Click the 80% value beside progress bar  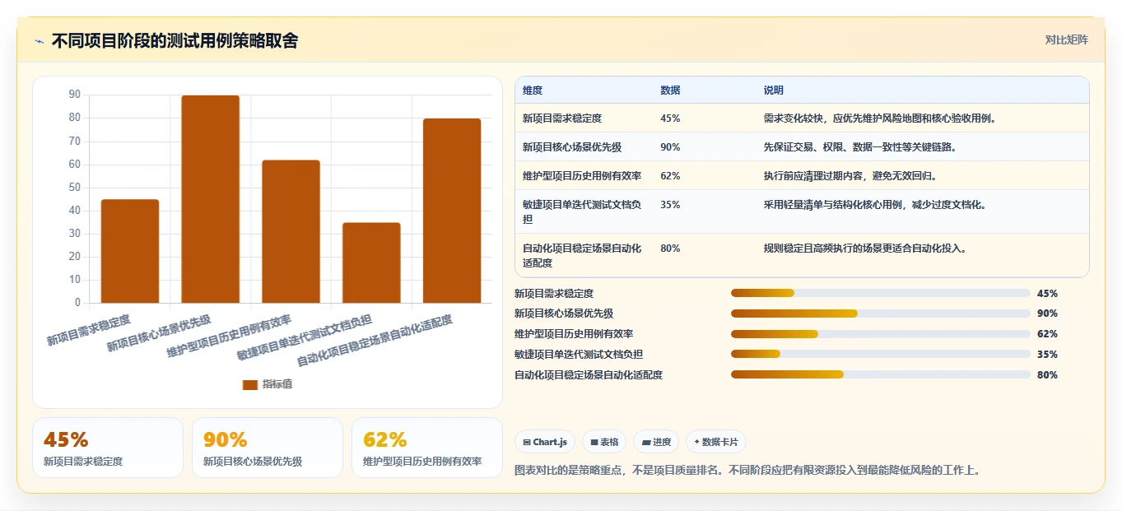point(1047,374)
